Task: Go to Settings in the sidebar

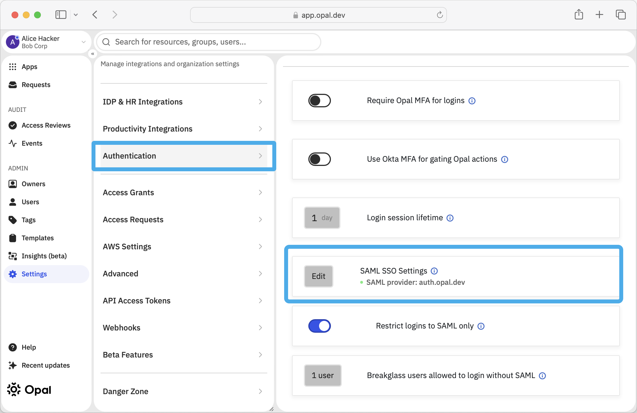Action: [x=46, y=274]
